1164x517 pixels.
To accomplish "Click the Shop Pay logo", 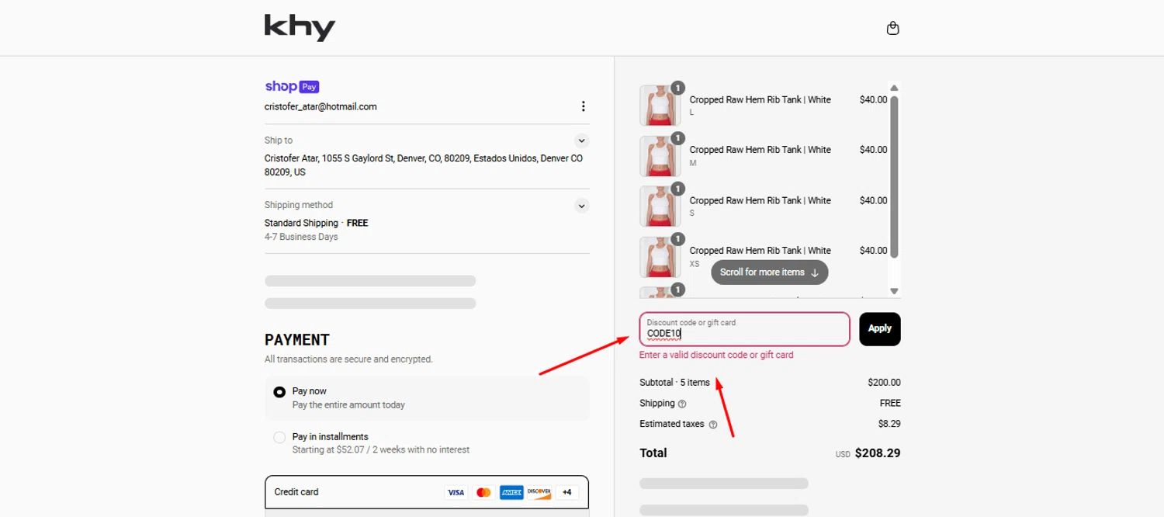I will pos(292,87).
